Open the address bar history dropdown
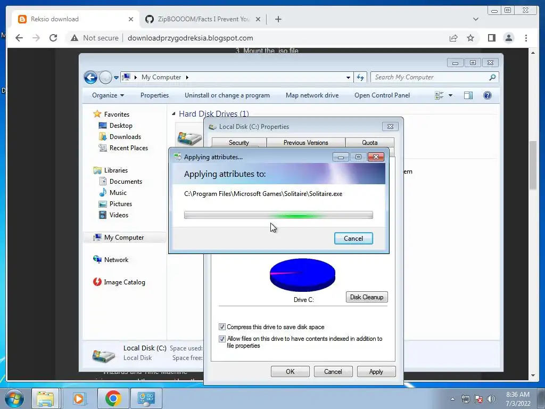Viewport: 545px width, 409px height. [x=348, y=78]
